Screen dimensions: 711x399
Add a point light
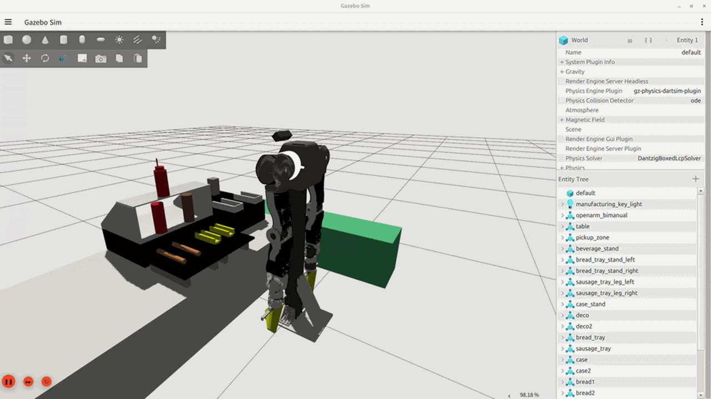pyautogui.click(x=119, y=39)
